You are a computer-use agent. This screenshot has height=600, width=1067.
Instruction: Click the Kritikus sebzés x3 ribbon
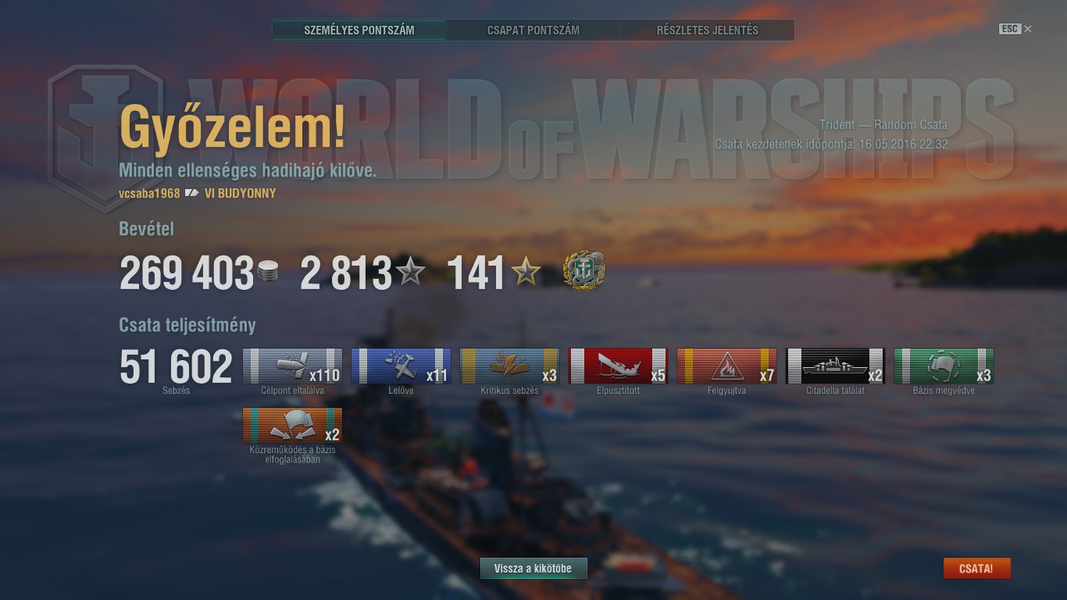[509, 366]
